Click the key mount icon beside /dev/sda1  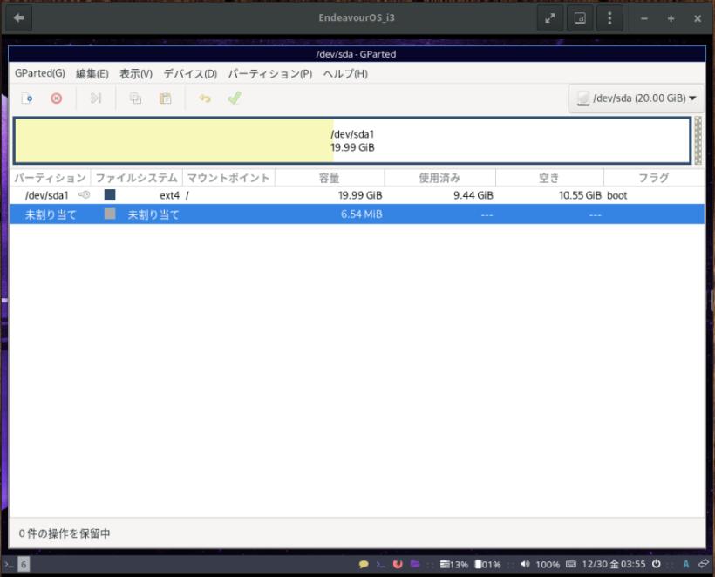(85, 195)
